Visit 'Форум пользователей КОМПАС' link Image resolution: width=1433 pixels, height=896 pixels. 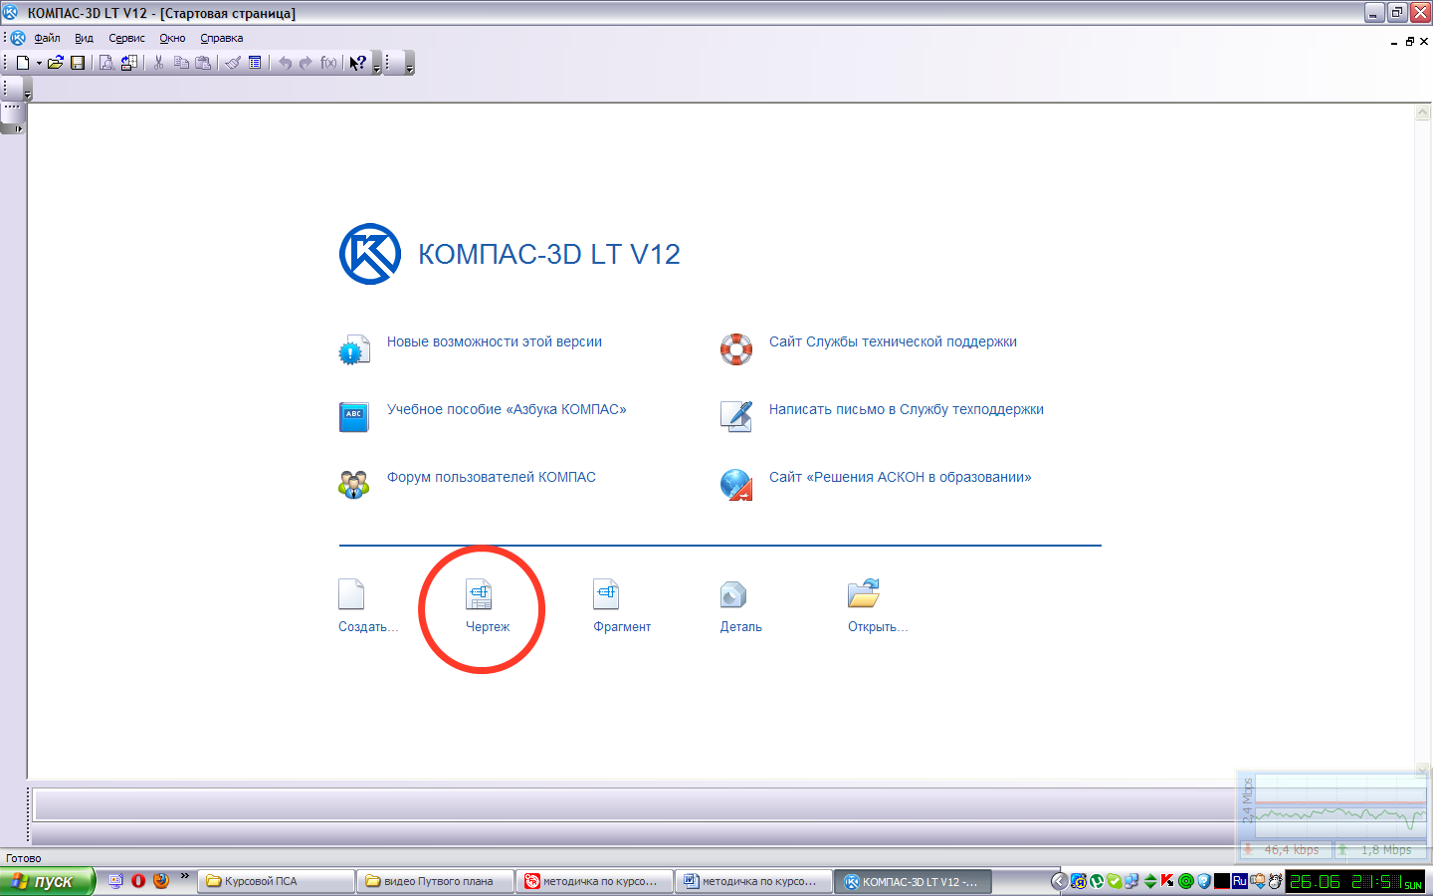pos(491,477)
